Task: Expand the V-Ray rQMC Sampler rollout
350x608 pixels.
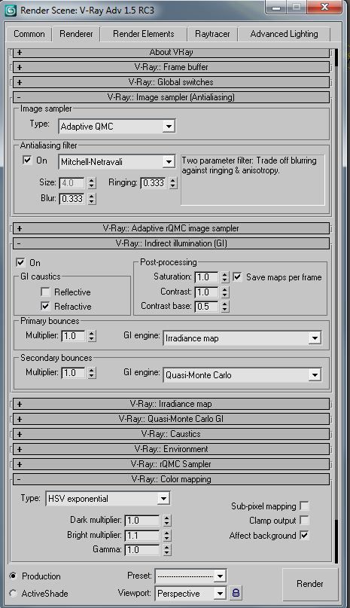Action: 171,464
